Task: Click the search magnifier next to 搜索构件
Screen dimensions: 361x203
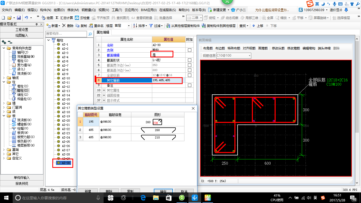Action: (x=90, y=34)
